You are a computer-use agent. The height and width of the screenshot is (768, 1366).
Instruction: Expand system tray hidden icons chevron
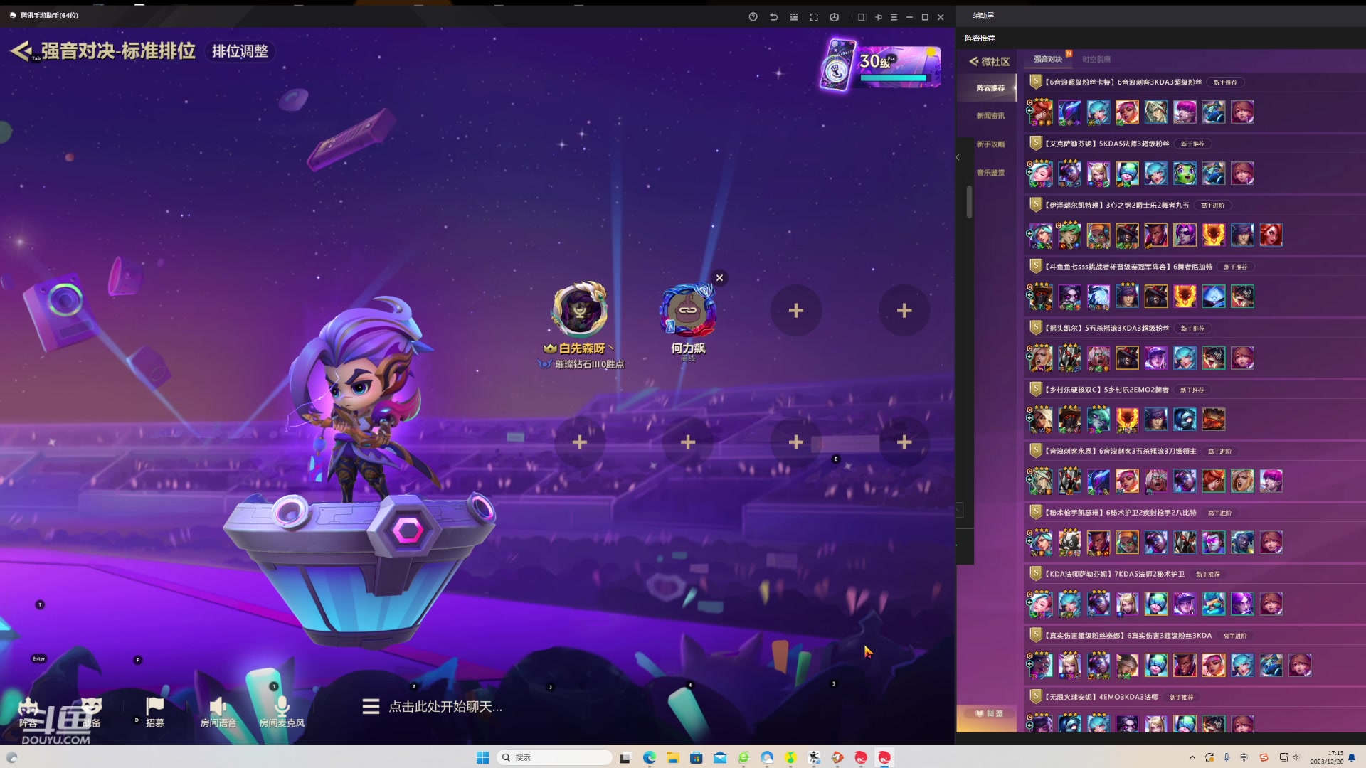click(1192, 757)
